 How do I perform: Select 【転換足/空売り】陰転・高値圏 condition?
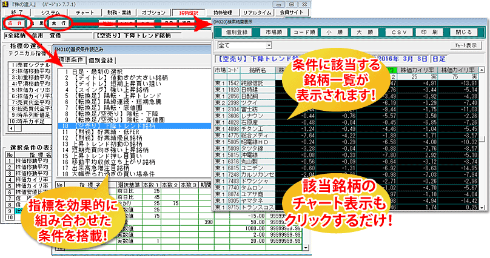[135, 120]
